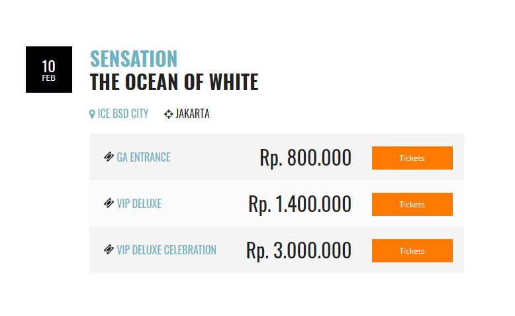Open the GA ENTRANCE ticket type link

tap(143, 158)
